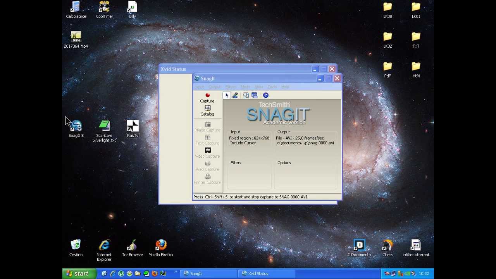Image resolution: width=496 pixels, height=279 pixels.
Task: Open the Input menu in SnagIt
Action: (199, 87)
